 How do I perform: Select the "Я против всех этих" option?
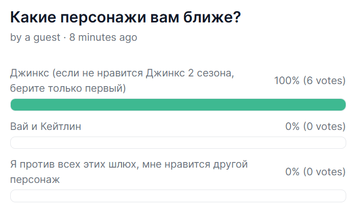point(129,172)
